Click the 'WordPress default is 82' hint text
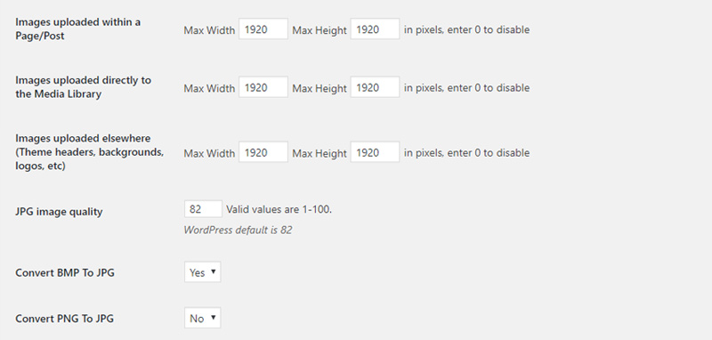The height and width of the screenshot is (340, 712). (238, 231)
